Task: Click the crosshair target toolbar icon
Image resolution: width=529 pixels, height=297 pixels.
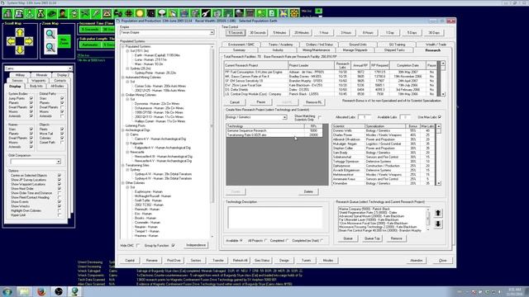Action: [129, 13]
